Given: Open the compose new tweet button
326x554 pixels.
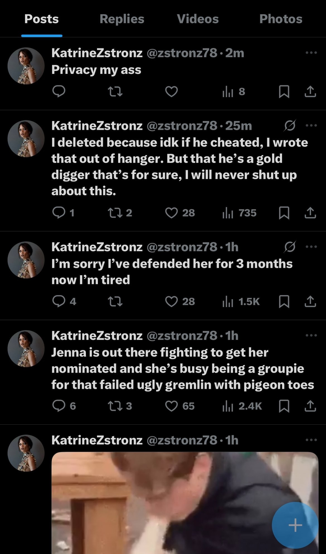Looking at the screenshot, I should click(x=295, y=525).
